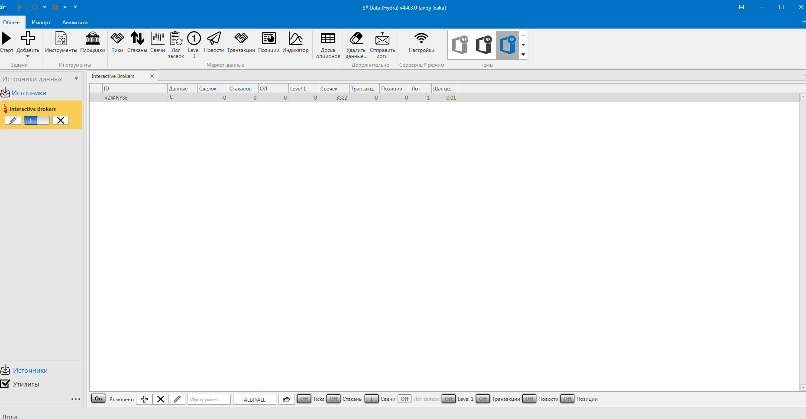Click the edit pencil on Interactive Brokers source
806x419 pixels.
click(13, 120)
